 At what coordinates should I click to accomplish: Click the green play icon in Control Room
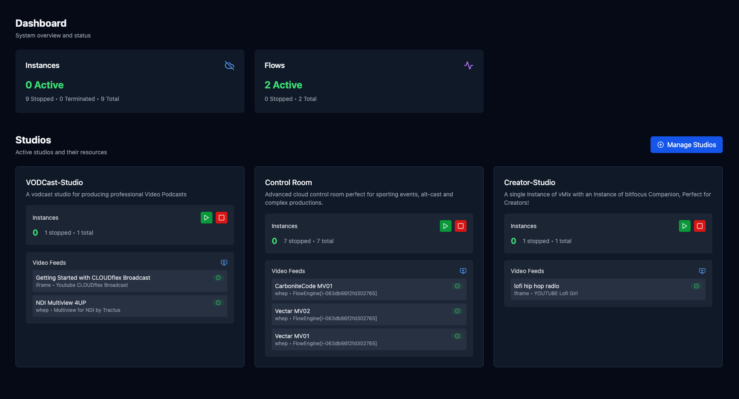(x=446, y=226)
